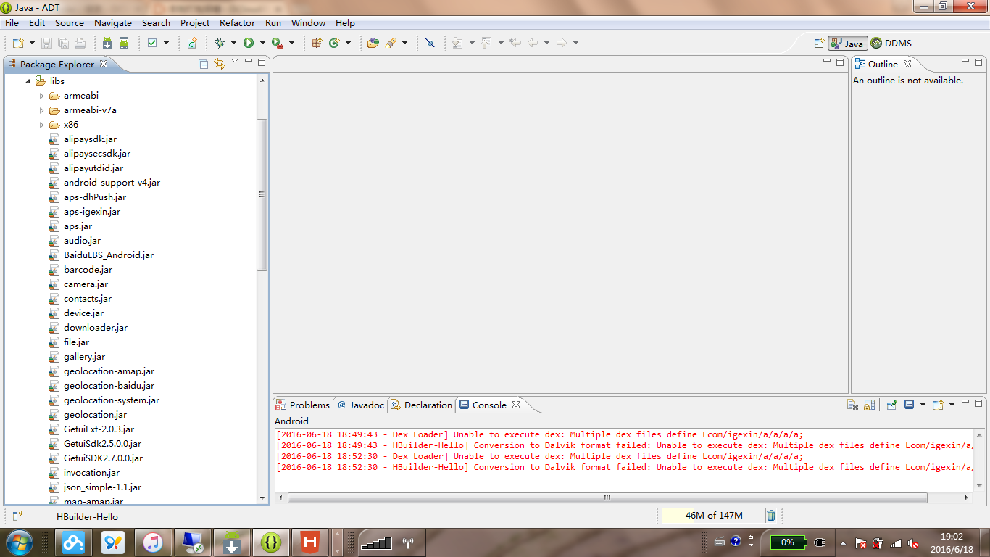This screenshot has height=557, width=990.
Task: Switch to the Problems tab
Action: click(303, 405)
